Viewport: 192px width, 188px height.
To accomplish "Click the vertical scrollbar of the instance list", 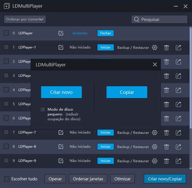I will click(191, 78).
